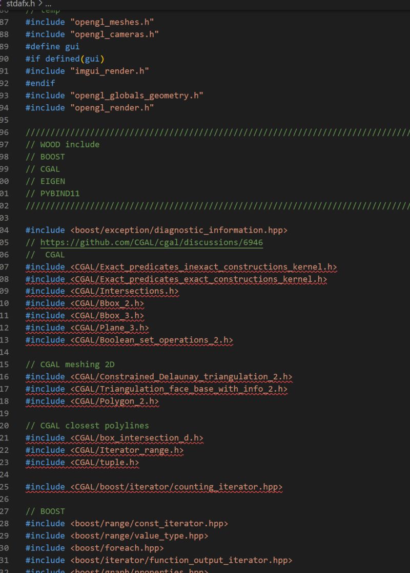Screen dimensions: 410x573
Task: Click the "#endif" directive on line 92
Action: [40, 83]
